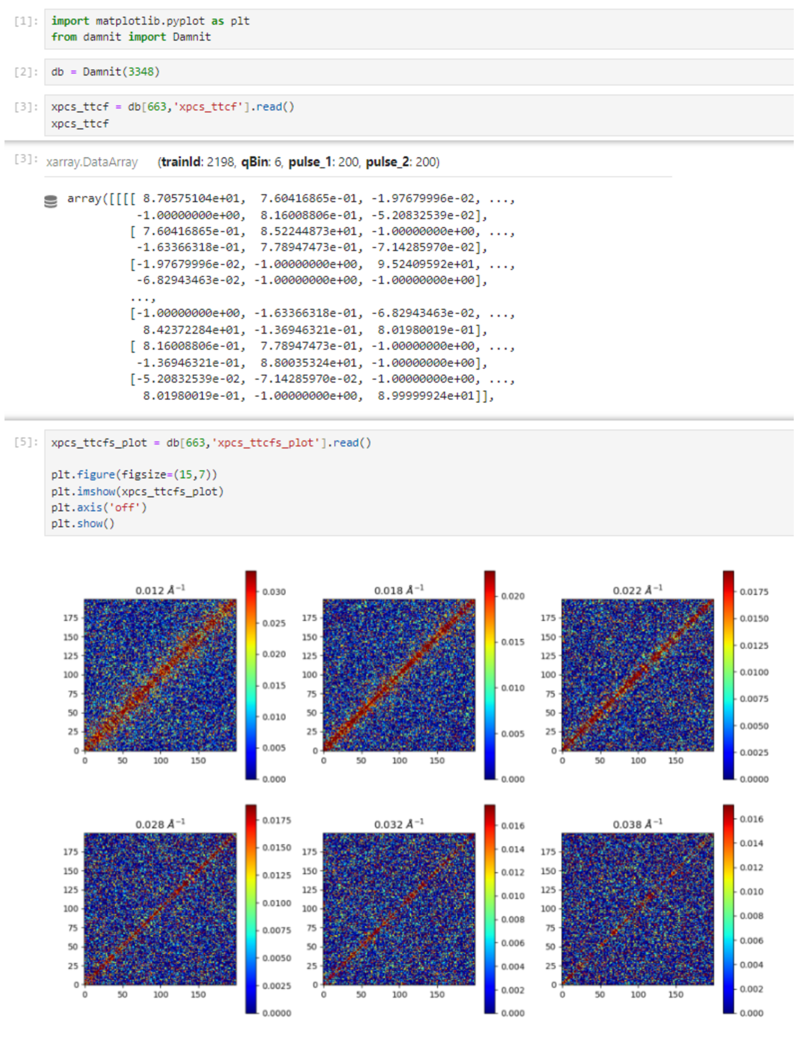The width and height of the screenshot is (801, 1046).
Task: Click the 0.018 Å⁻¹ heatmap plot
Action: [399, 675]
